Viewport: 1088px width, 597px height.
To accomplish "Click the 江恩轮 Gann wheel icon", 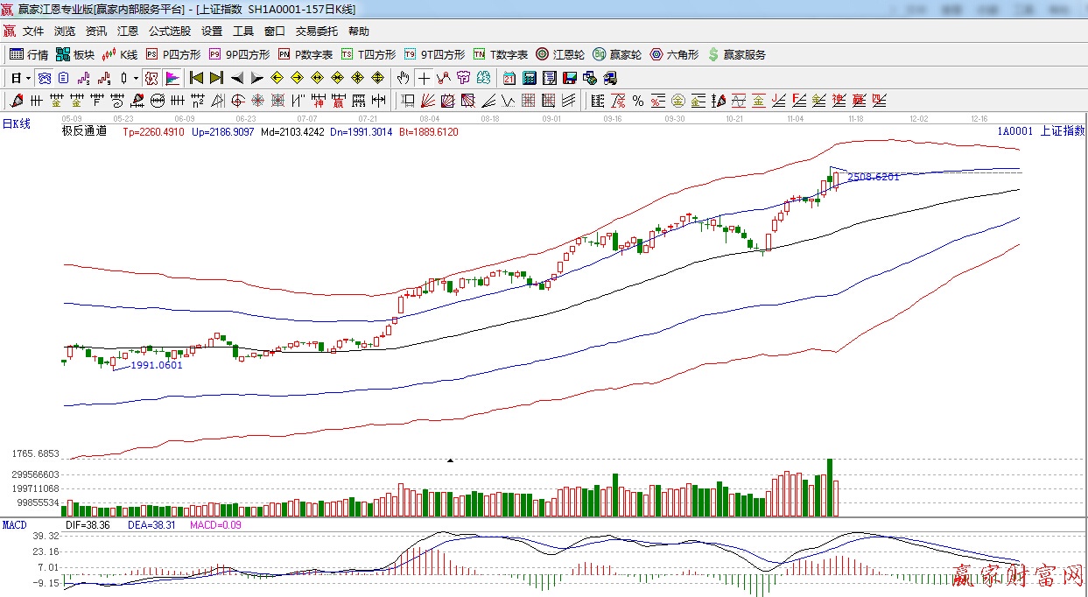I will click(561, 54).
